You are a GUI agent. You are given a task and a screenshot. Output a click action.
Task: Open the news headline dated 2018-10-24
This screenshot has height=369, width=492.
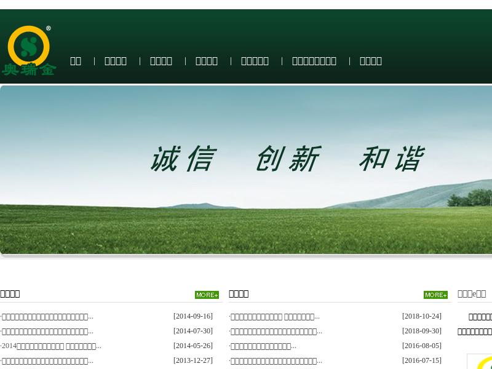274,317
